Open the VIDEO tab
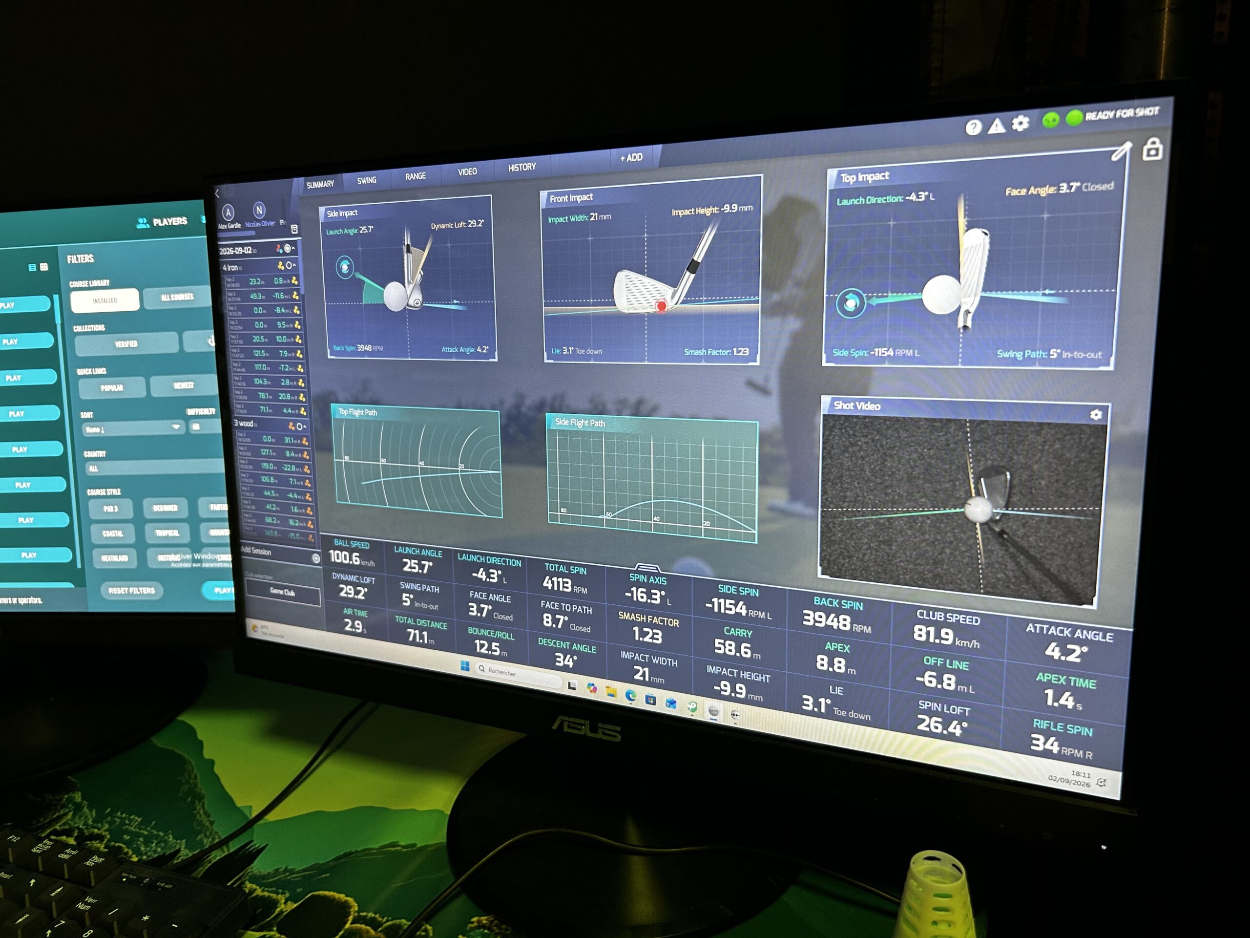Screen dimensions: 1250x938 point(467,171)
